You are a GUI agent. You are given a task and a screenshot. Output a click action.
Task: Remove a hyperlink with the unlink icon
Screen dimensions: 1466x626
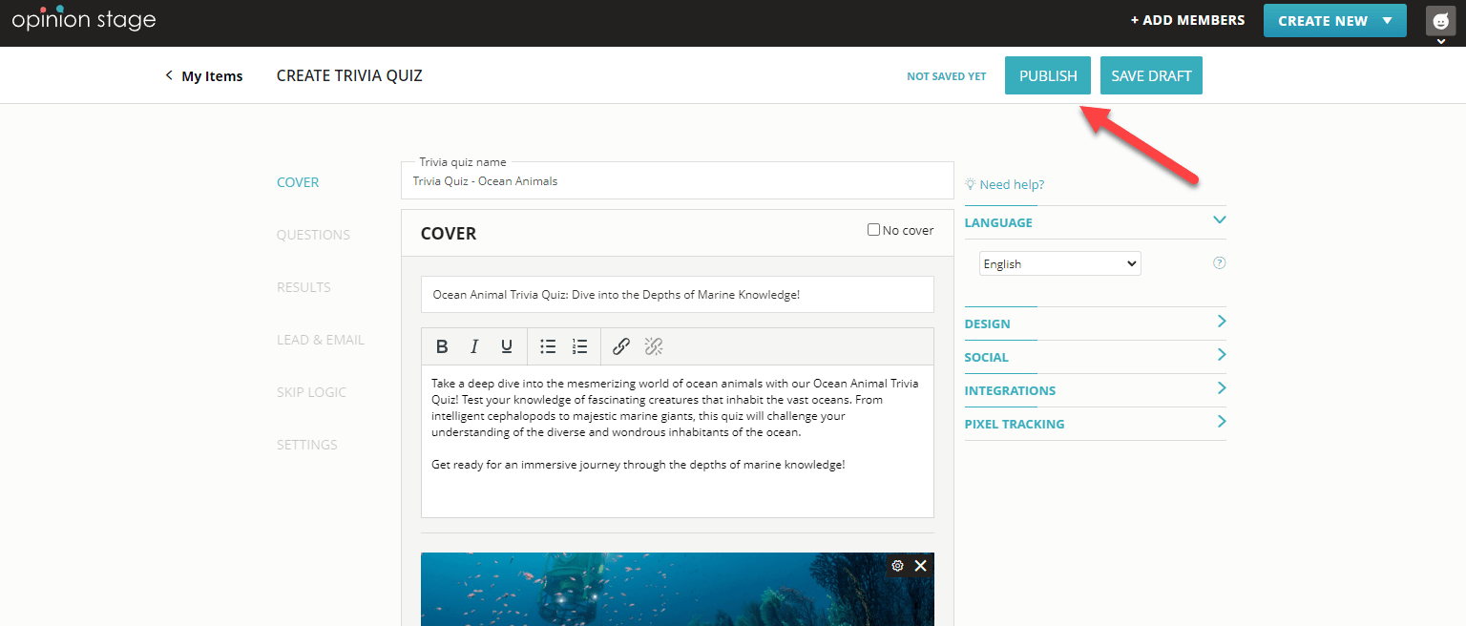654,346
